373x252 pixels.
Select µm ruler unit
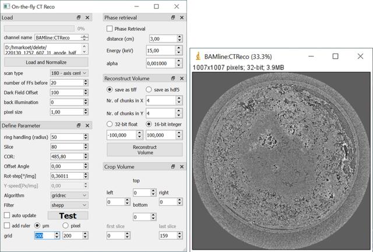click(x=37, y=225)
